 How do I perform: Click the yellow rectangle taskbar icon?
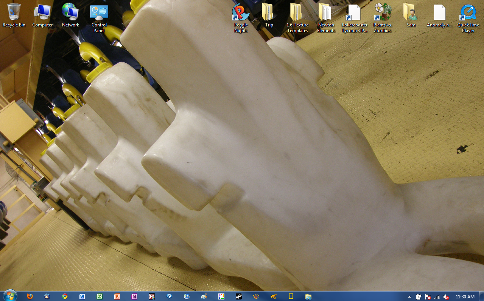291,296
